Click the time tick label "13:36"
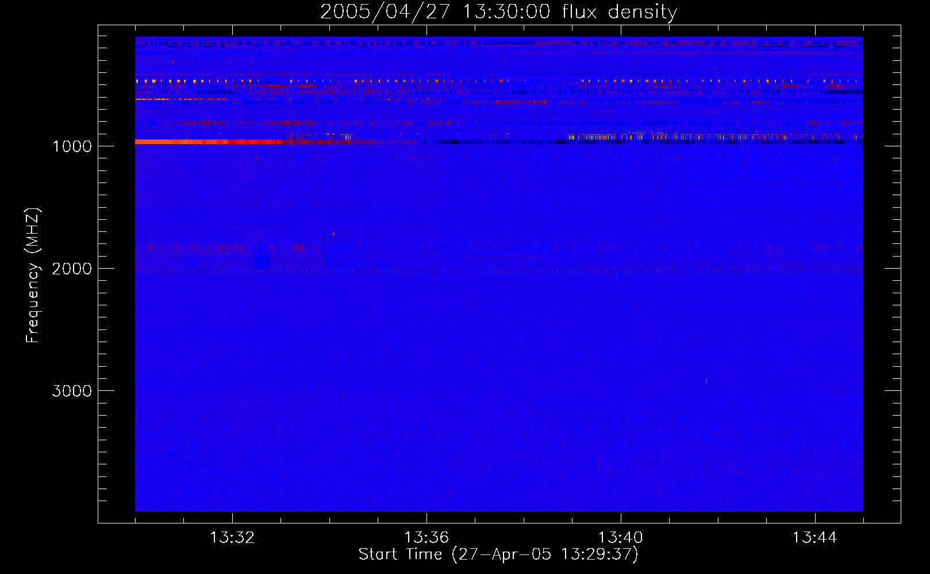The height and width of the screenshot is (574, 930). (x=426, y=538)
